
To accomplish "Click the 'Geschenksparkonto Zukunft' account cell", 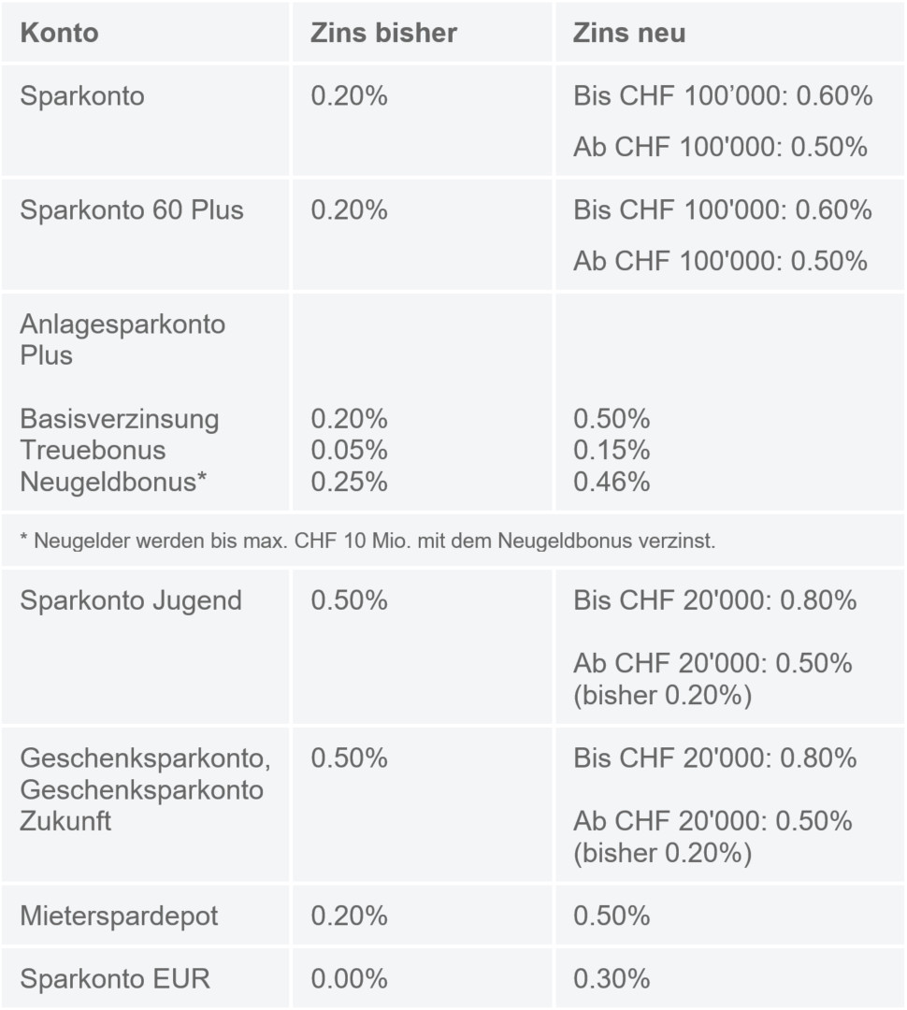I will (145, 789).
